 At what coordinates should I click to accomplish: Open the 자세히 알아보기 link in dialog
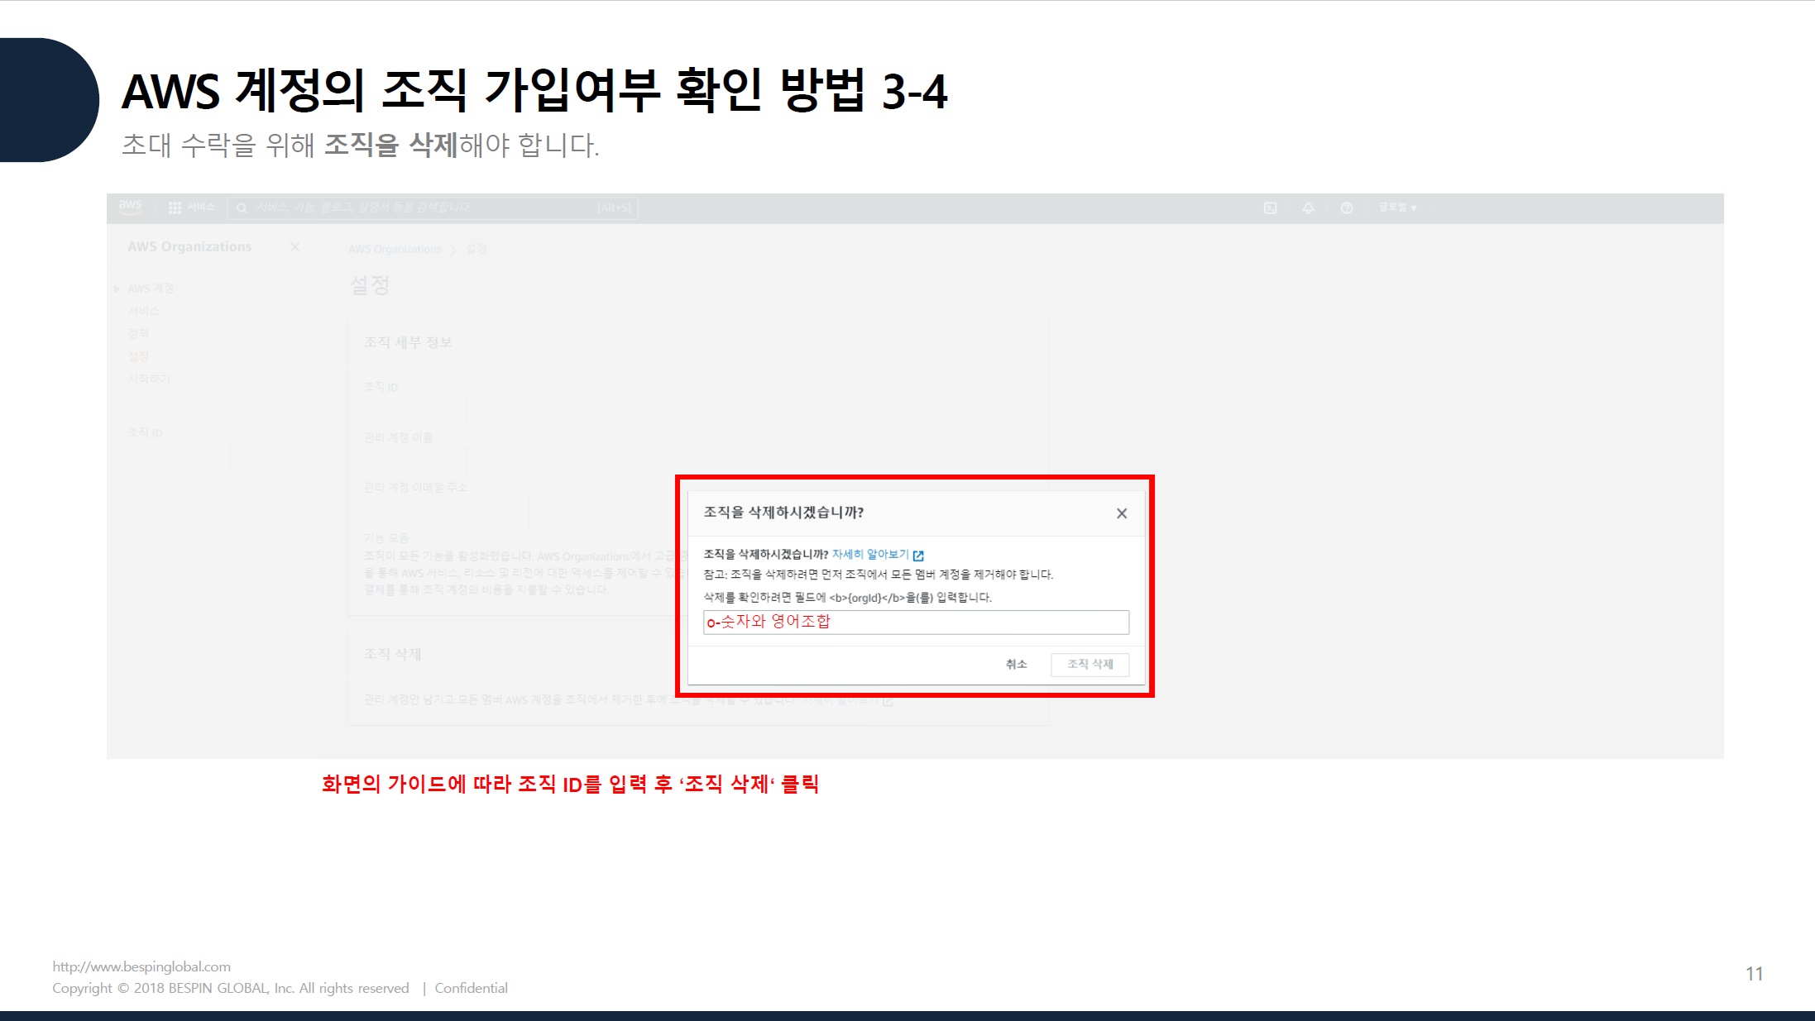point(870,554)
